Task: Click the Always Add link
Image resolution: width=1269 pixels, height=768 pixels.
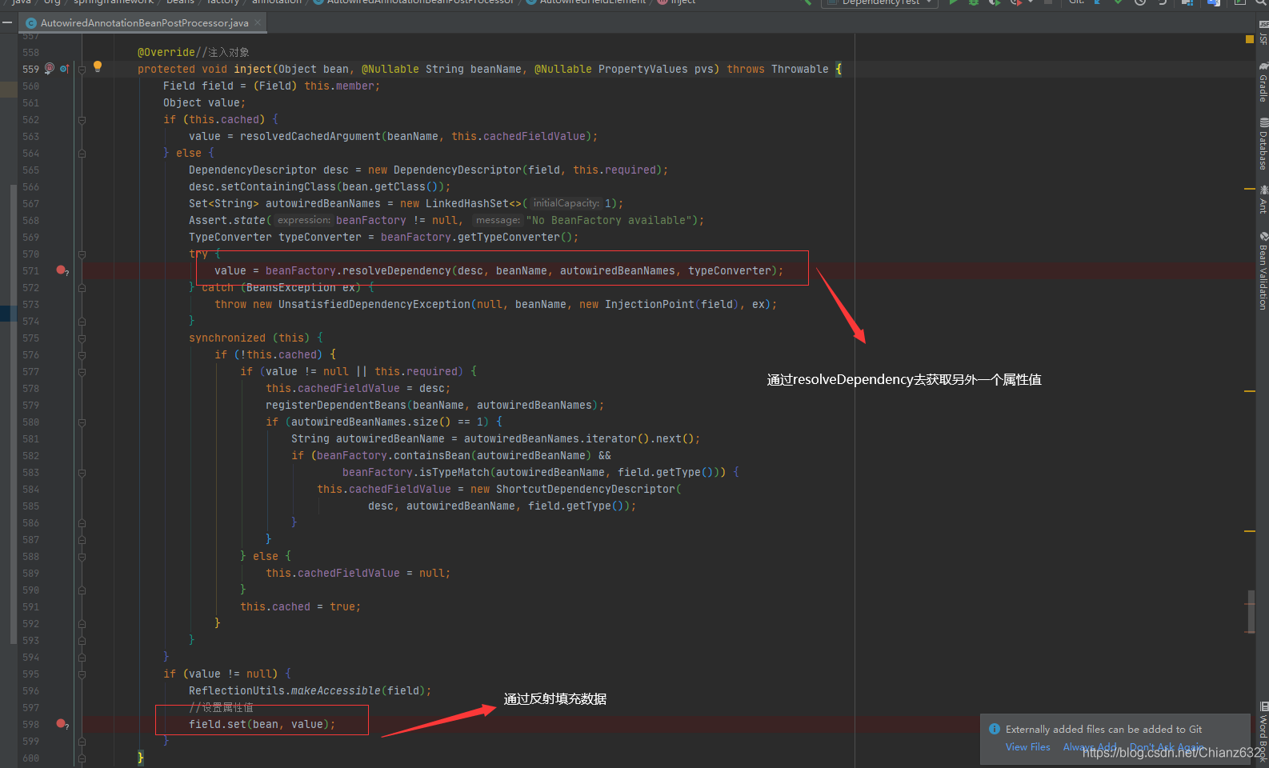Action: click(x=1090, y=747)
